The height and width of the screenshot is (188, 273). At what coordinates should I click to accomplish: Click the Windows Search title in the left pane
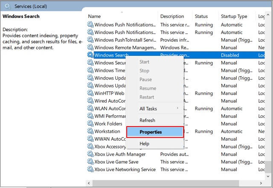21,16
